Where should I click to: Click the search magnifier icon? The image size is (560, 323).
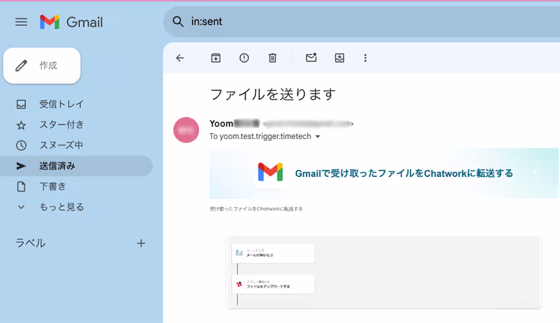(178, 22)
